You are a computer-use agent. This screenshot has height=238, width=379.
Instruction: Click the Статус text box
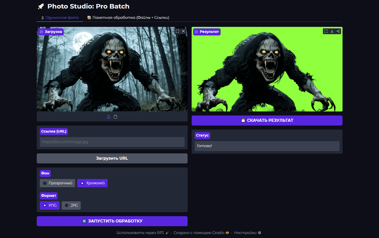click(x=267, y=146)
